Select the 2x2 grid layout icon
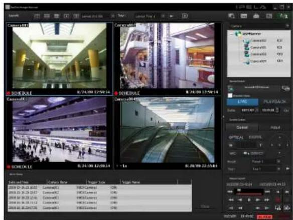Viewport: 293px width, 220px height. coord(47,16)
